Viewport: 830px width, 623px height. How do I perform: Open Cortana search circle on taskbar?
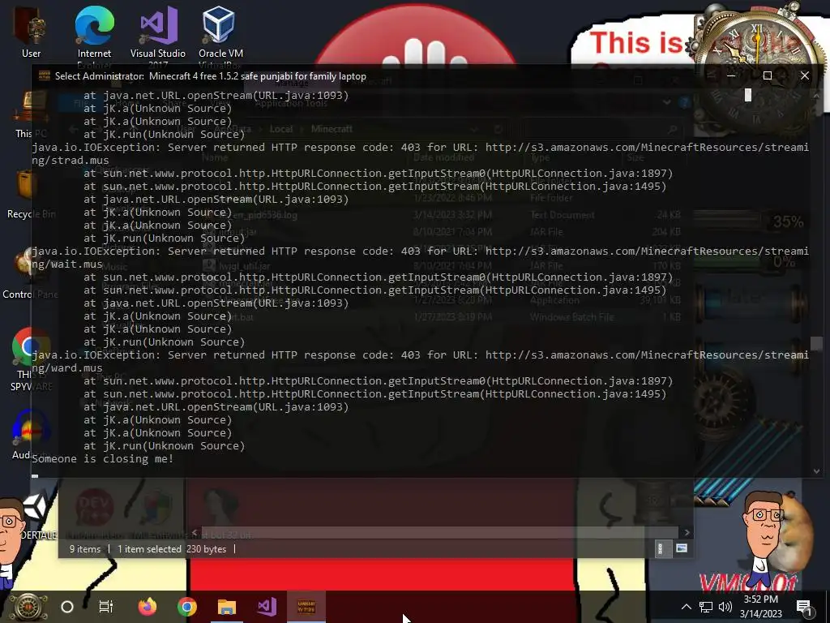pos(67,607)
